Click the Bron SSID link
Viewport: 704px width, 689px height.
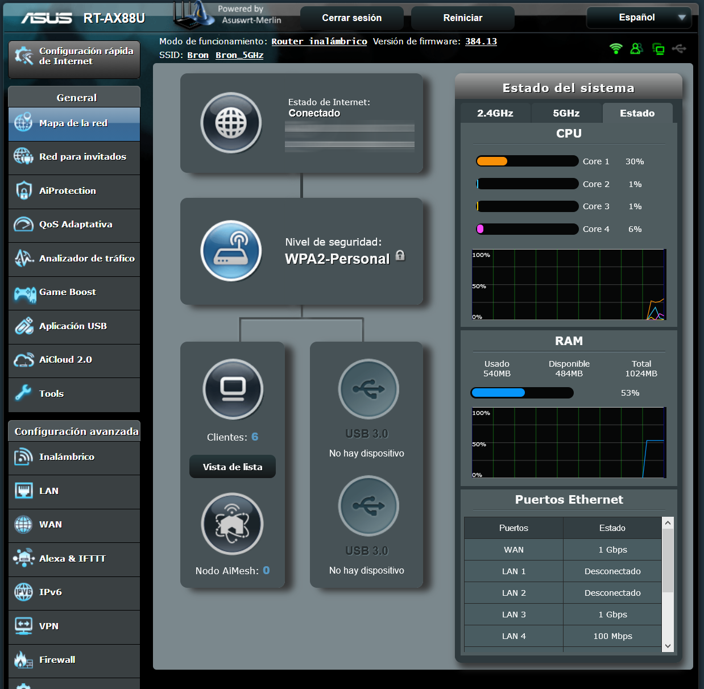198,55
